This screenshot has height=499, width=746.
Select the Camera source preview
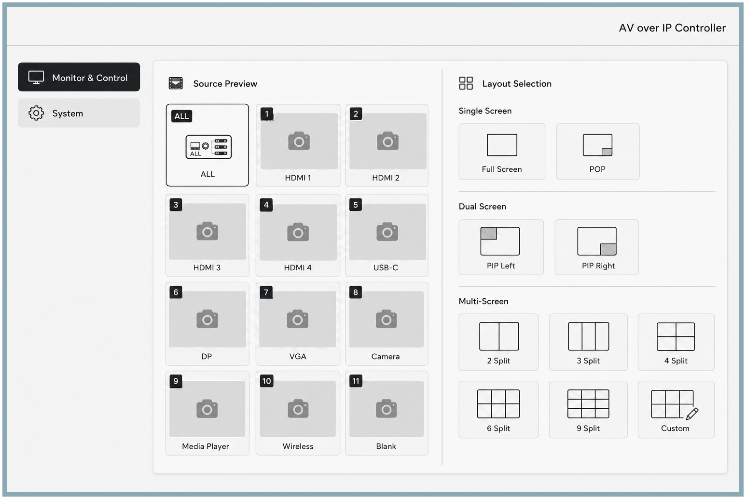click(x=387, y=324)
